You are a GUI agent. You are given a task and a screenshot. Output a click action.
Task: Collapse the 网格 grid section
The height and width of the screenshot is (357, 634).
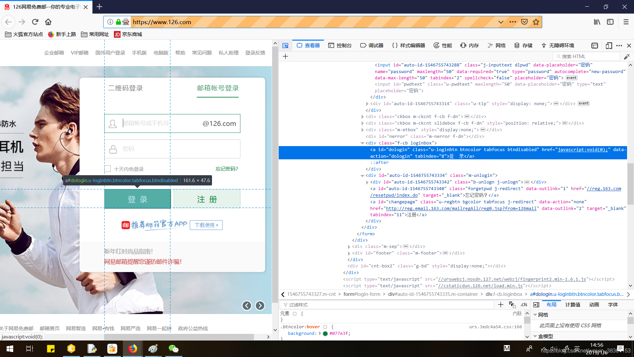pos(535,315)
